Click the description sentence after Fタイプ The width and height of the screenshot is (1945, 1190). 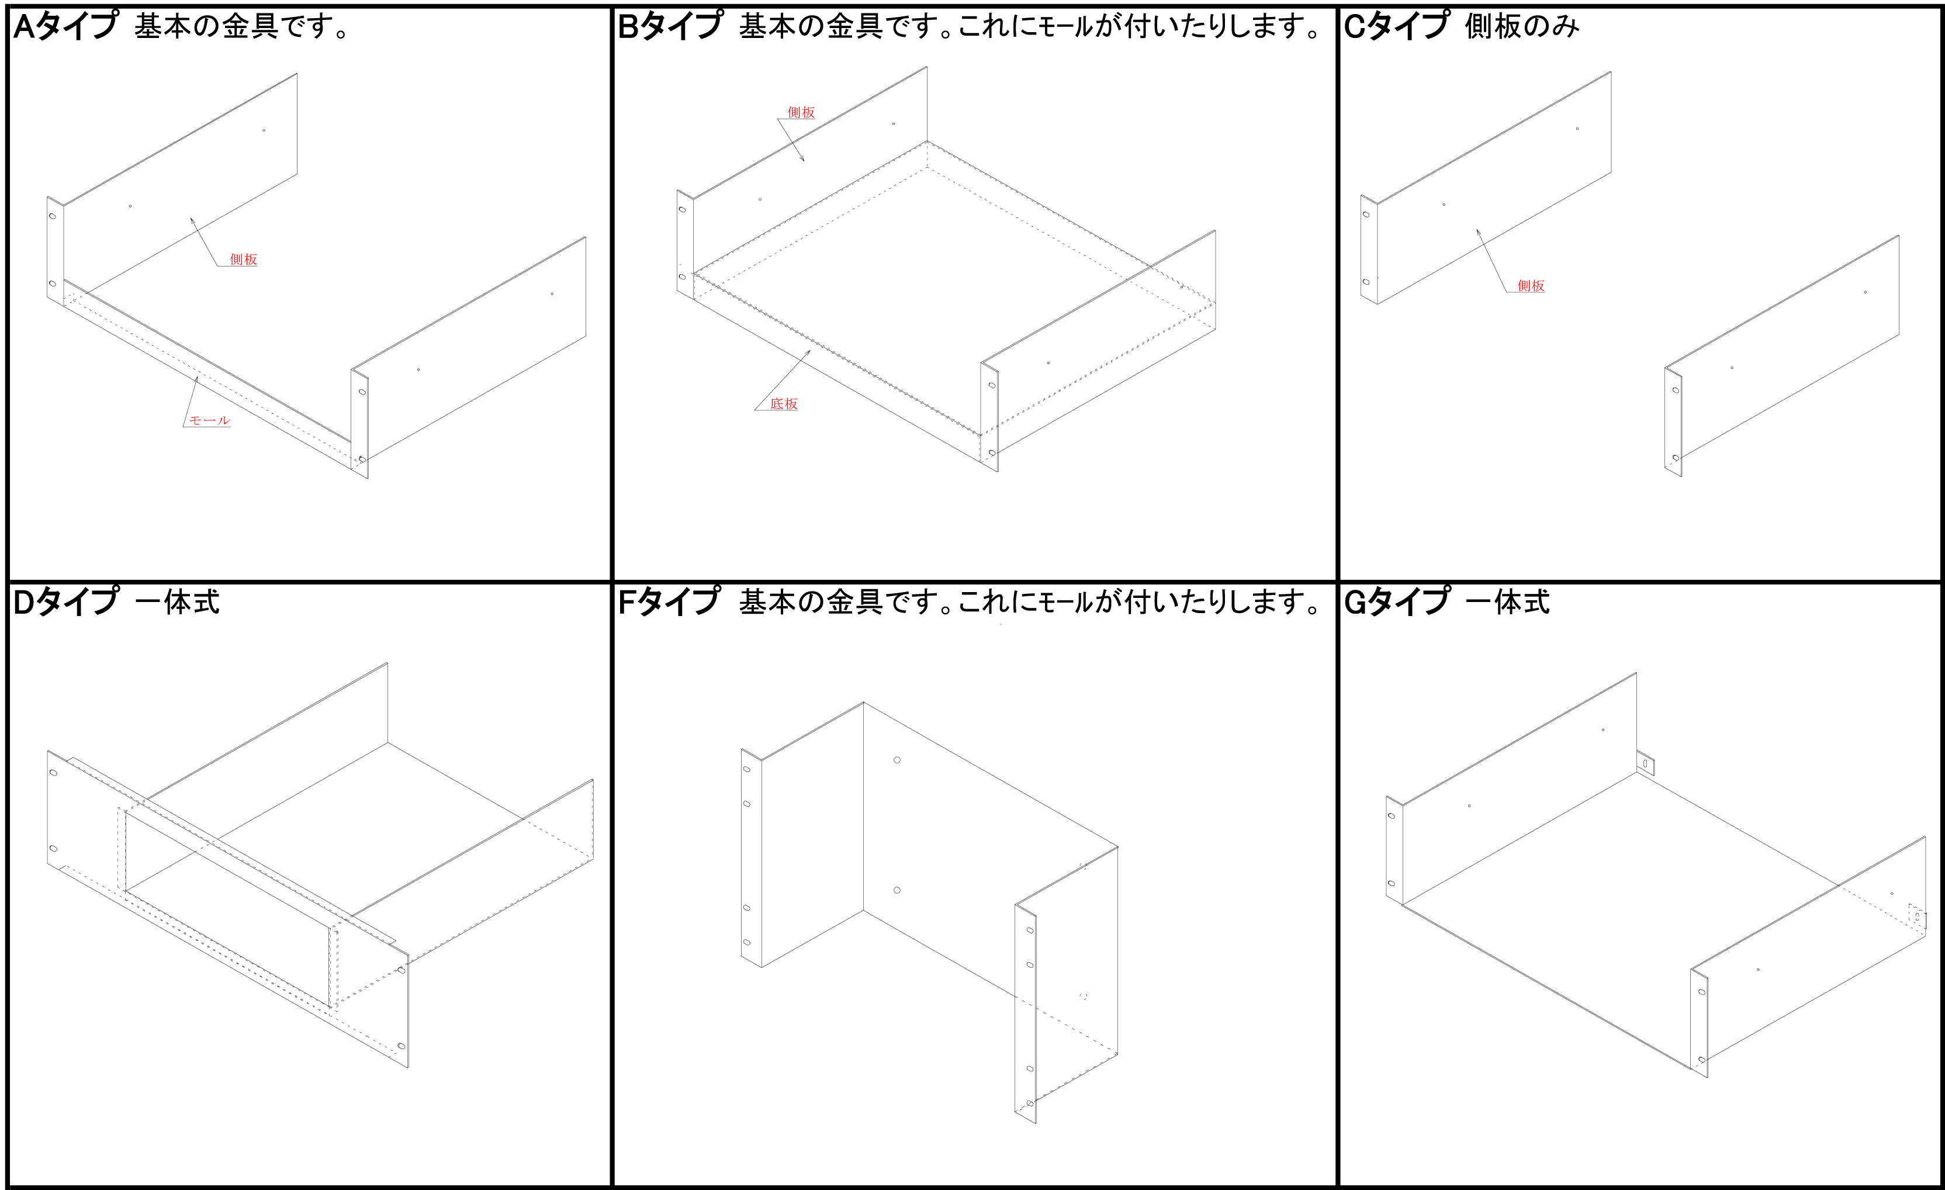(x=1029, y=603)
